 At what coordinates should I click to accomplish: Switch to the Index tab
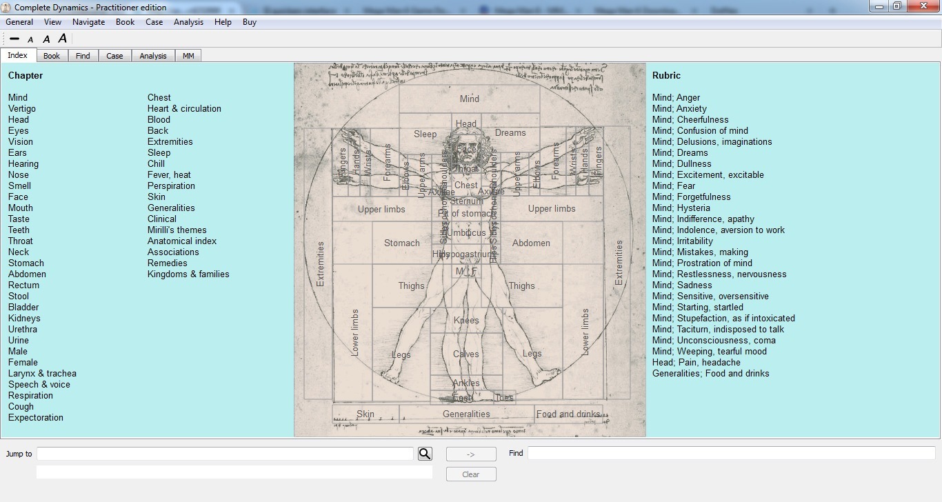(x=18, y=55)
